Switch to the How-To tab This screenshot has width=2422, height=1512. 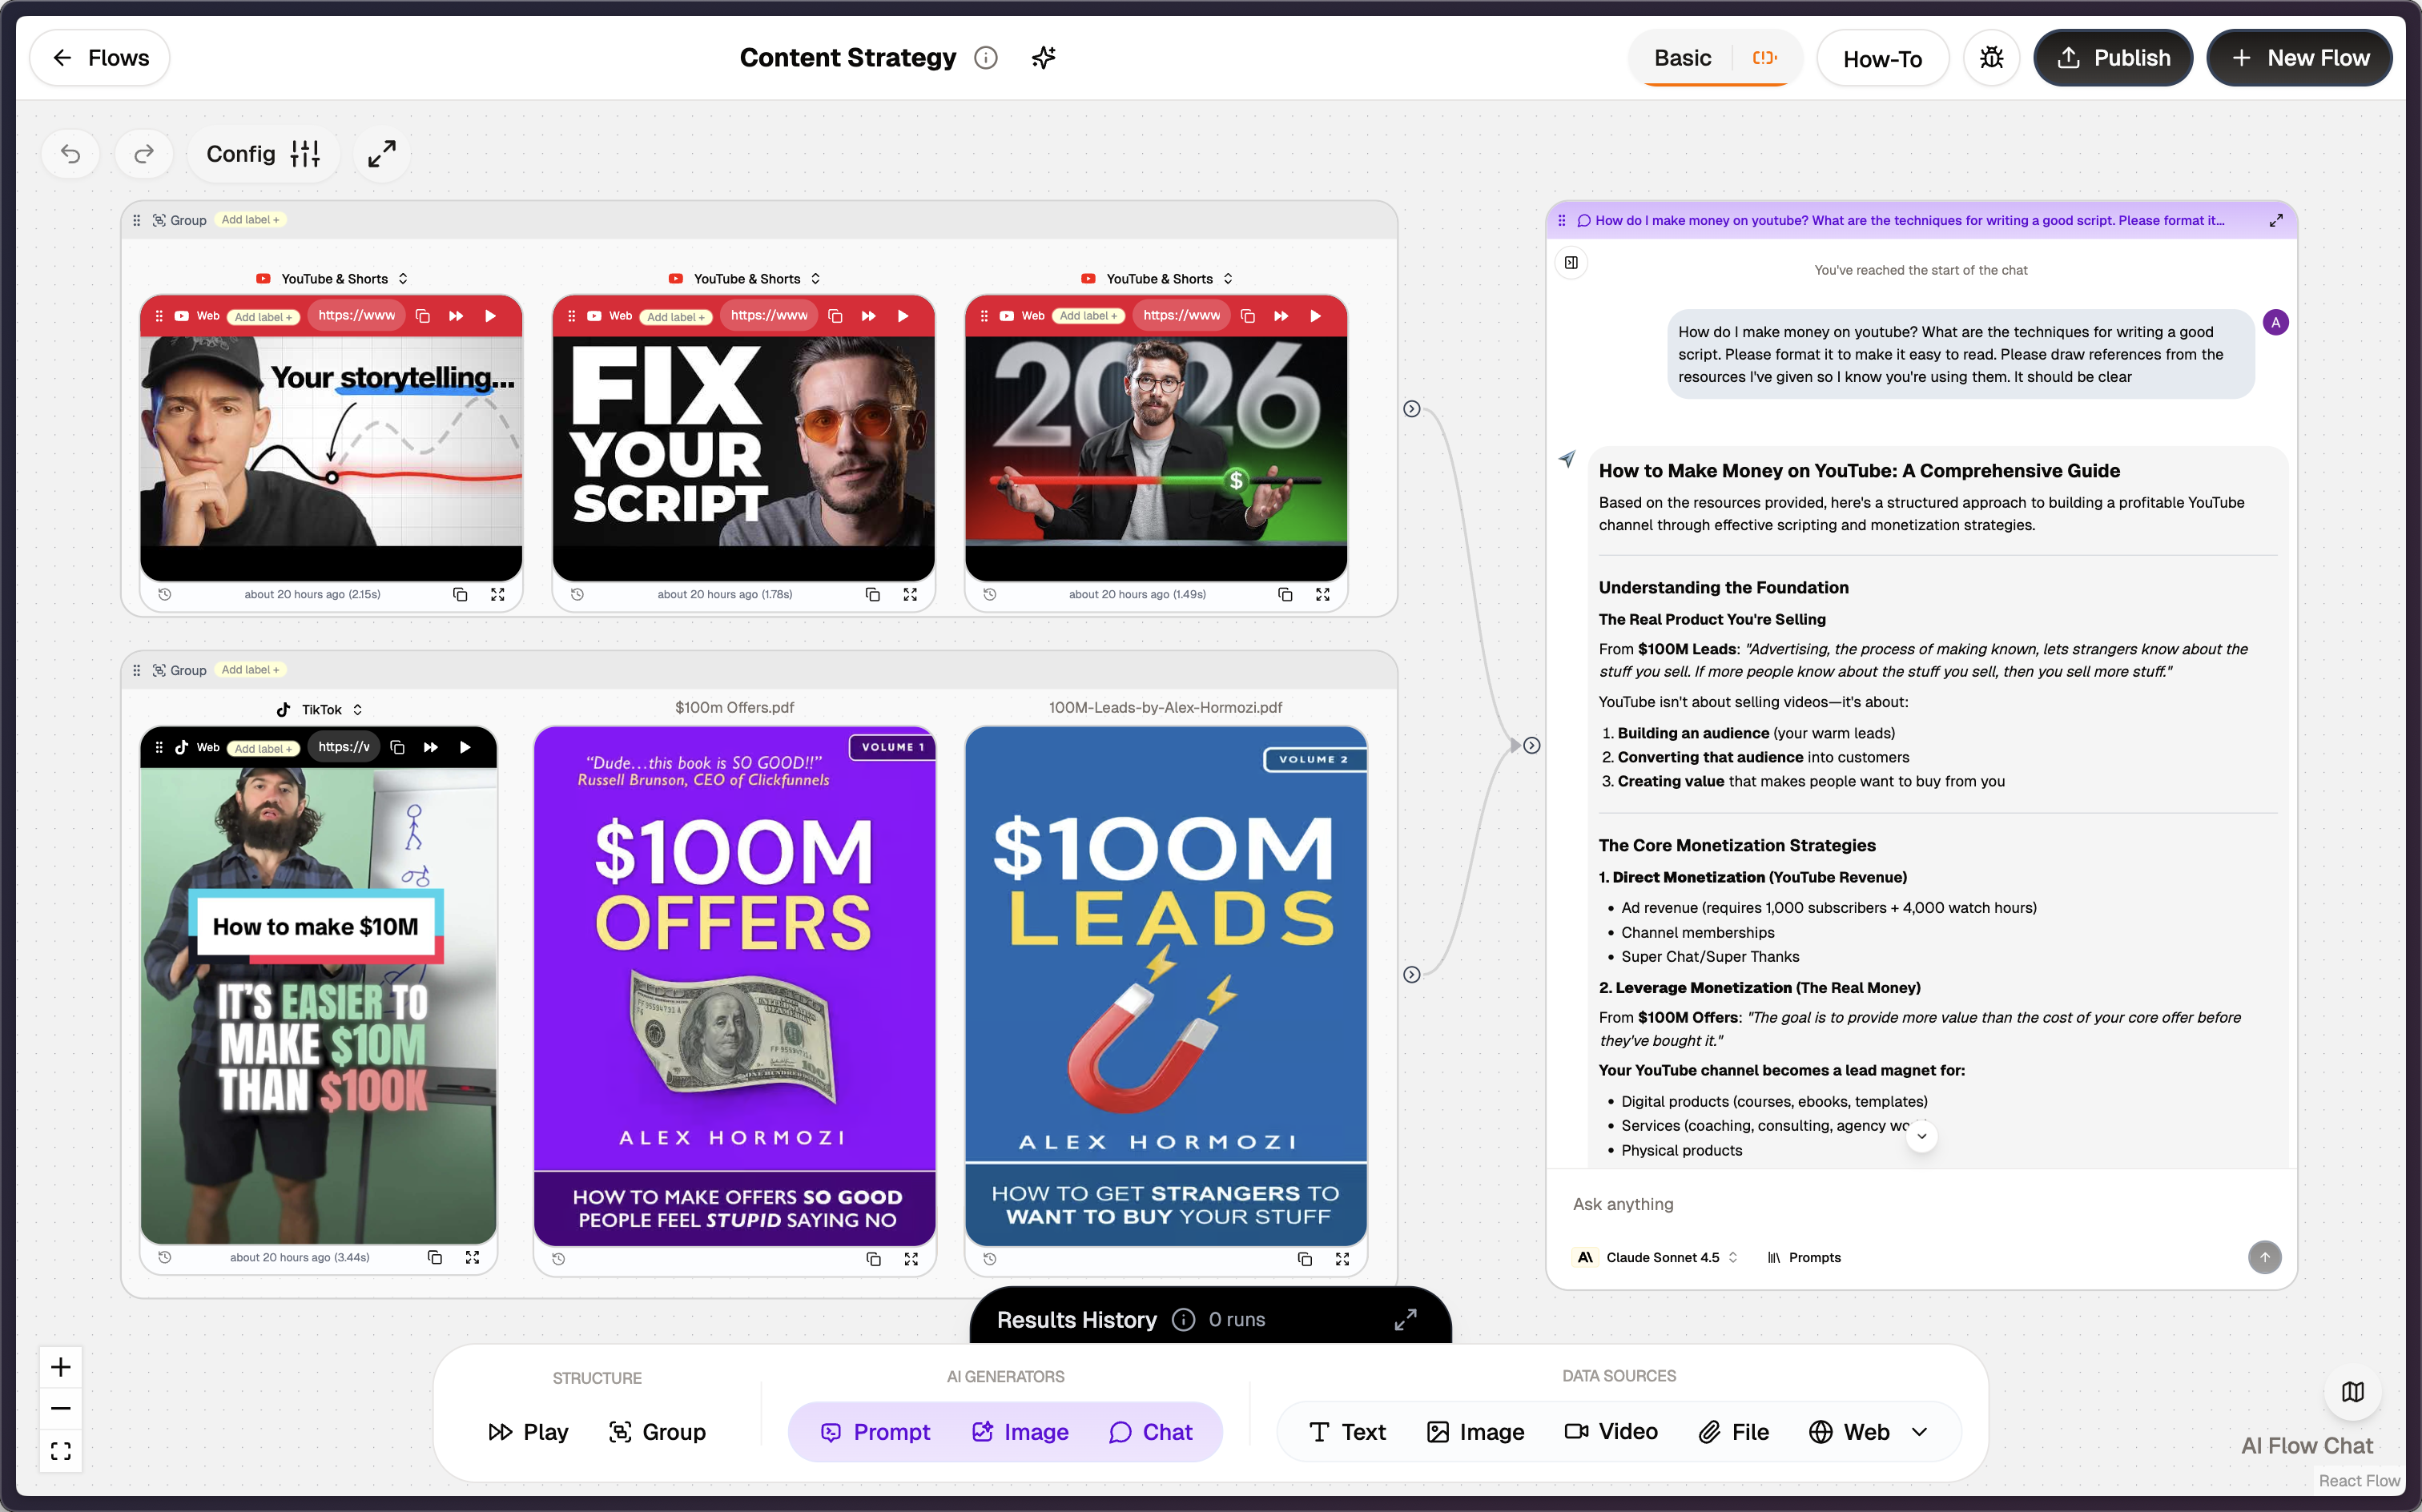click(1881, 57)
